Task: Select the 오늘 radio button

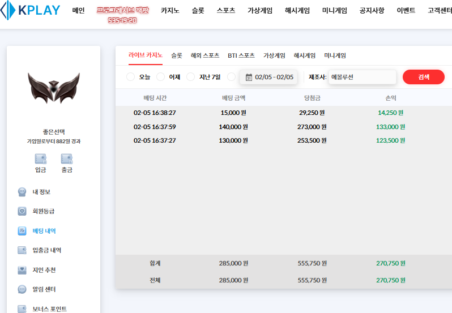Action: coord(130,77)
